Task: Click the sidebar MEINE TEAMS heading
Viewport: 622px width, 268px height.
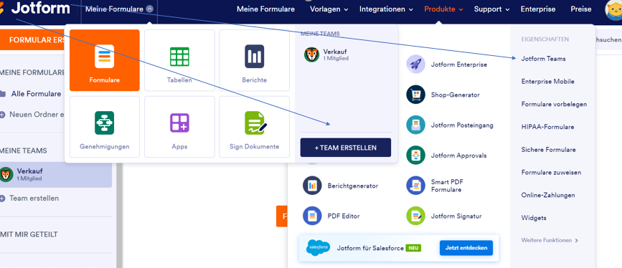Action: click(x=24, y=150)
